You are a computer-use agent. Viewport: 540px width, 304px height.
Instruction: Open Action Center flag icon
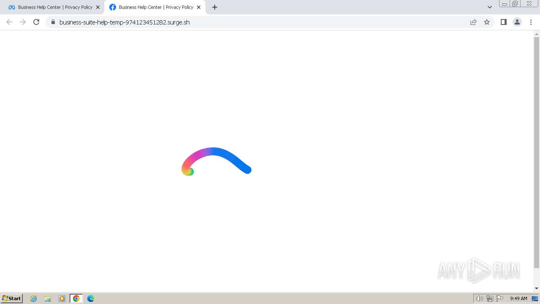[500, 299]
